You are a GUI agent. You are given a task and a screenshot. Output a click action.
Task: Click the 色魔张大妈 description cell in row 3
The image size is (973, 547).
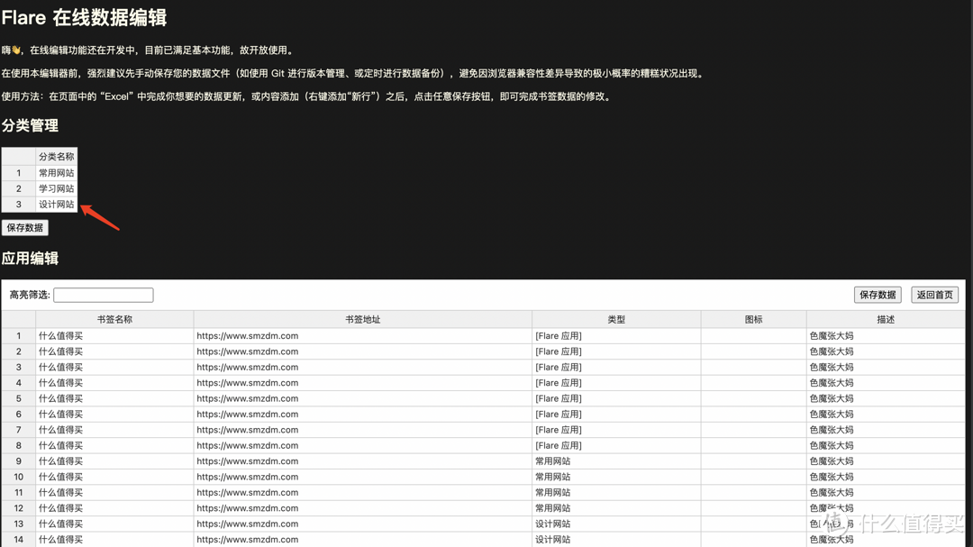(831, 367)
